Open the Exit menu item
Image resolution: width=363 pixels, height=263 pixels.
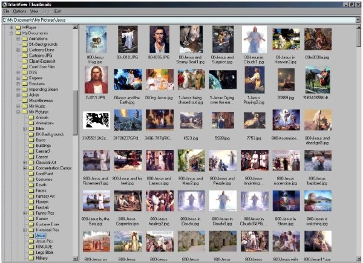pyautogui.click(x=57, y=11)
